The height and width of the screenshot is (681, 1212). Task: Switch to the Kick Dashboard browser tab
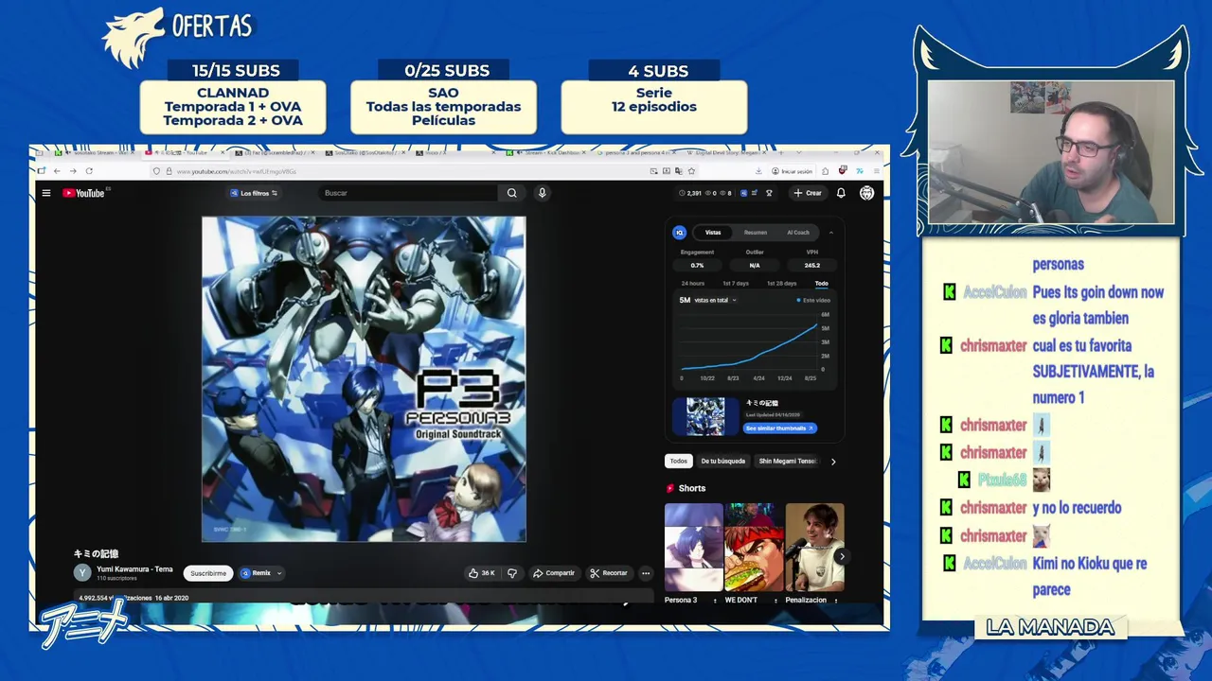pos(547,152)
